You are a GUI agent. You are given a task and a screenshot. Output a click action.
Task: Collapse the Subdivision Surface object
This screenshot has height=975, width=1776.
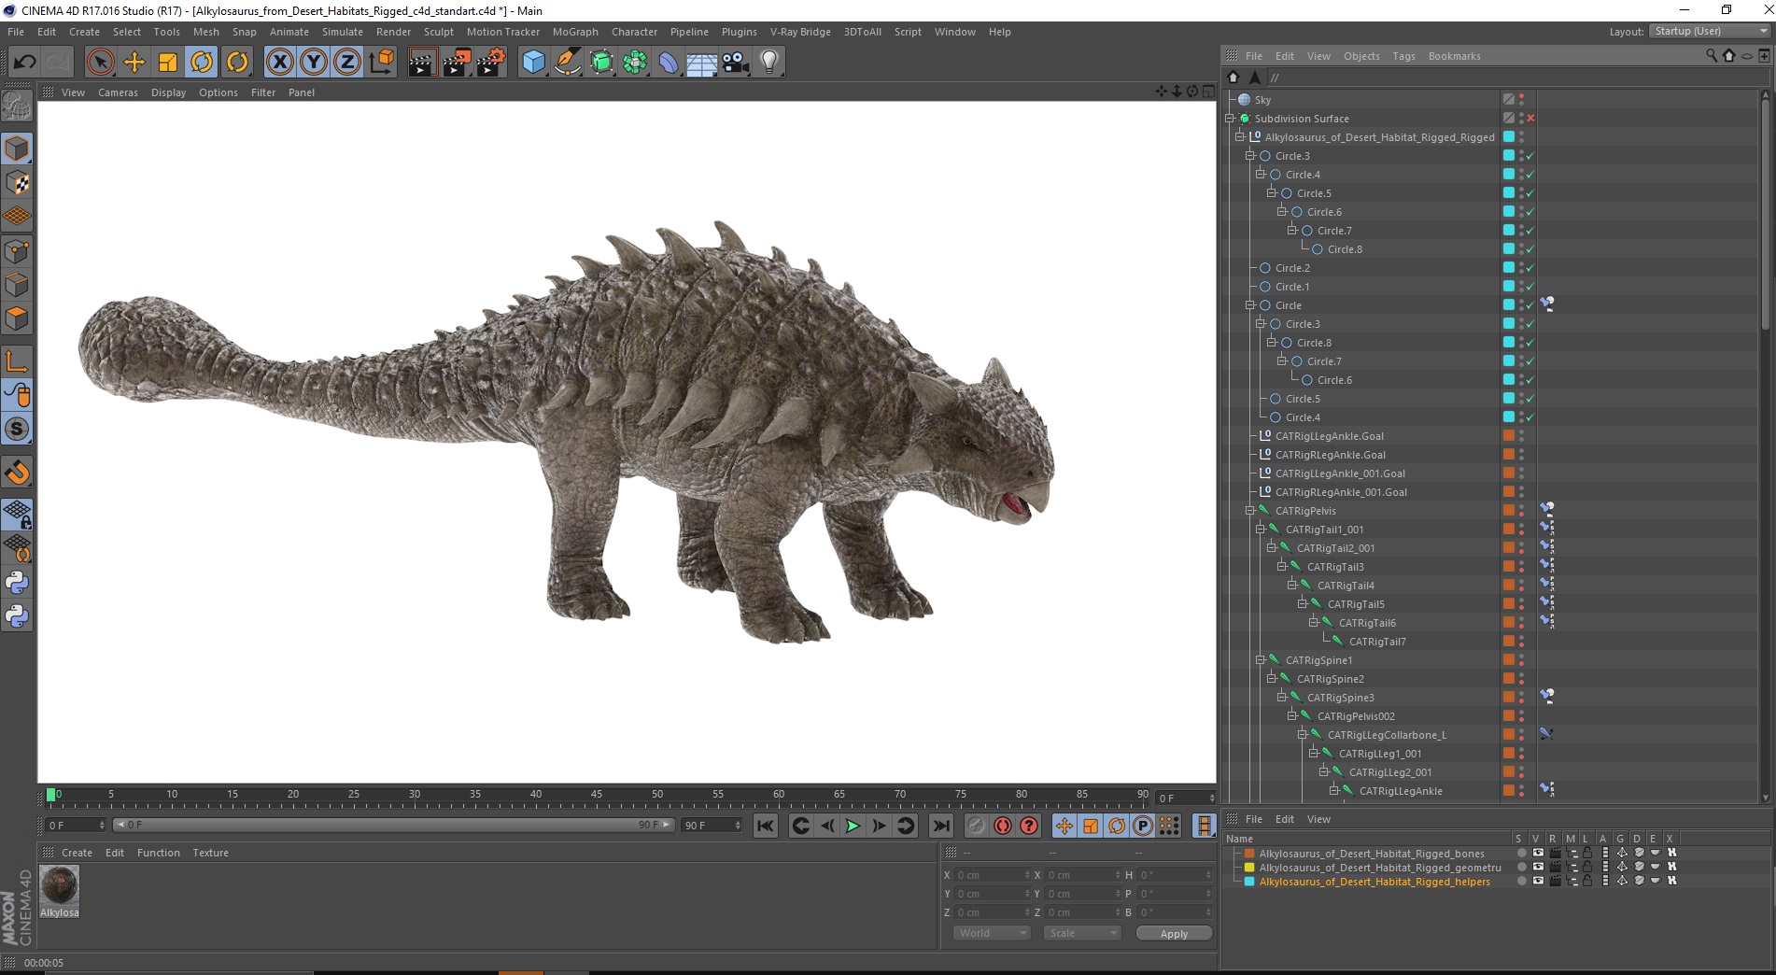tap(1230, 119)
